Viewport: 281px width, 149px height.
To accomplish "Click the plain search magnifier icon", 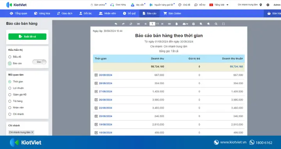I will [x=216, y=24].
